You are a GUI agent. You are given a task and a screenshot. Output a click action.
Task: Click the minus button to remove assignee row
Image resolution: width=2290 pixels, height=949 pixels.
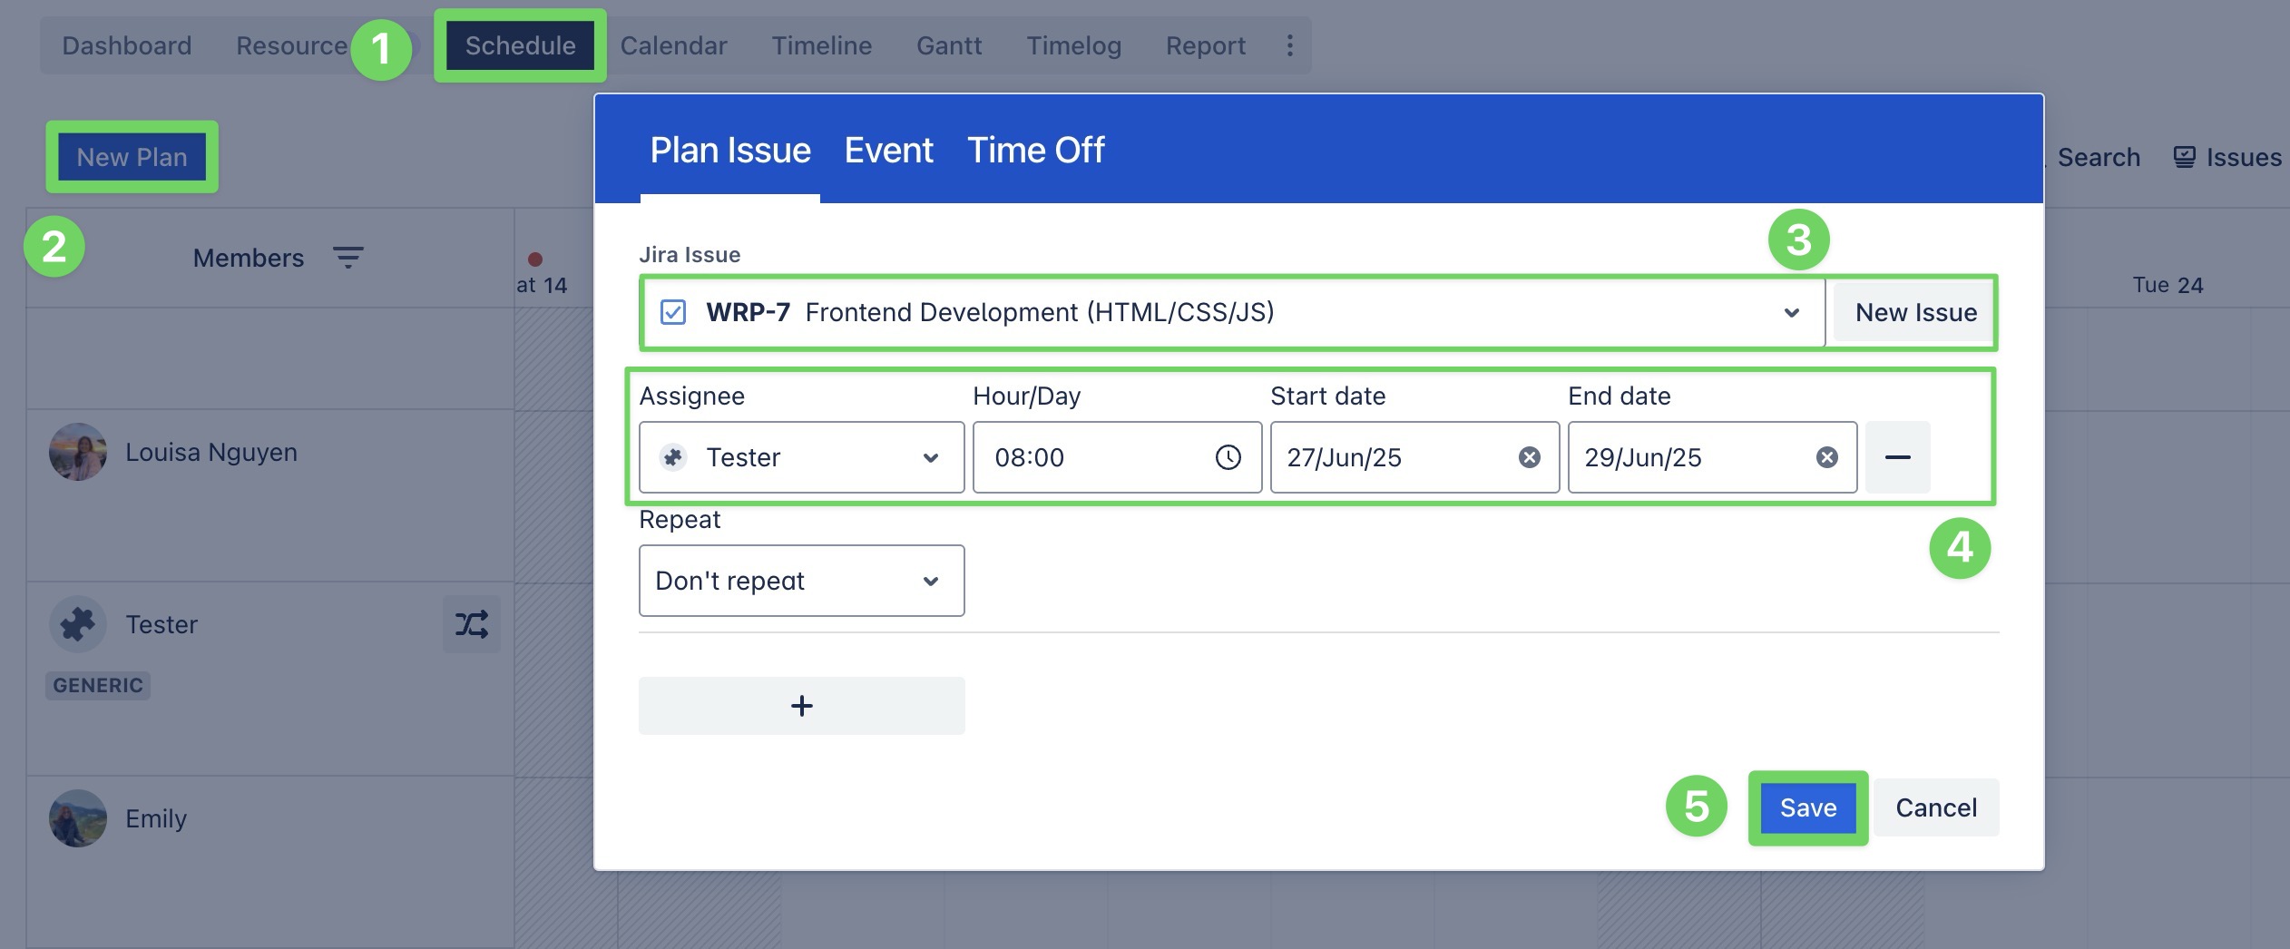(x=1897, y=457)
